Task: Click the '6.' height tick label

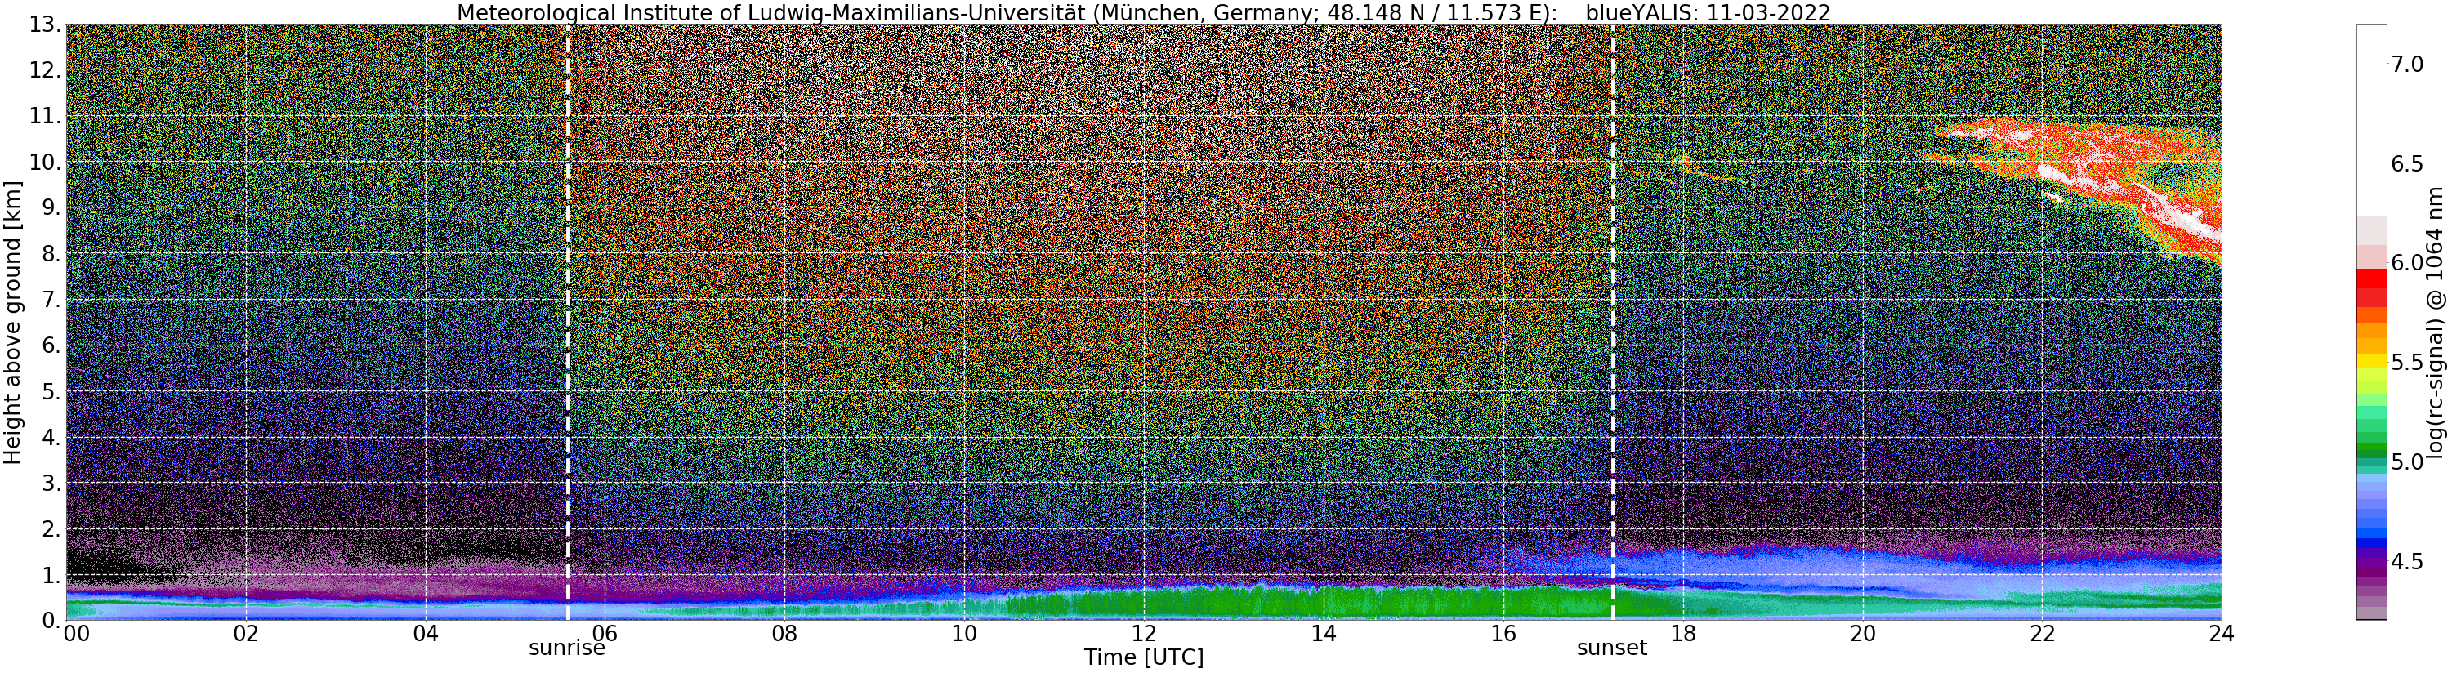Action: (x=51, y=345)
